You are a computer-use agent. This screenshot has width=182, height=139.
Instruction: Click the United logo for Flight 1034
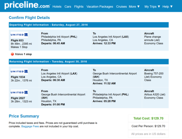click(19, 71)
